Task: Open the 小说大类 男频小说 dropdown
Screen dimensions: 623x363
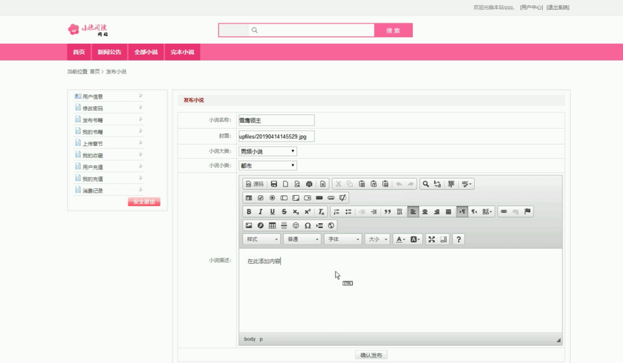Action: 268,151
